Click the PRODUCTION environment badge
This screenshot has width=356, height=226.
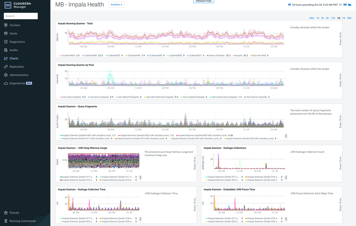[203, 1]
